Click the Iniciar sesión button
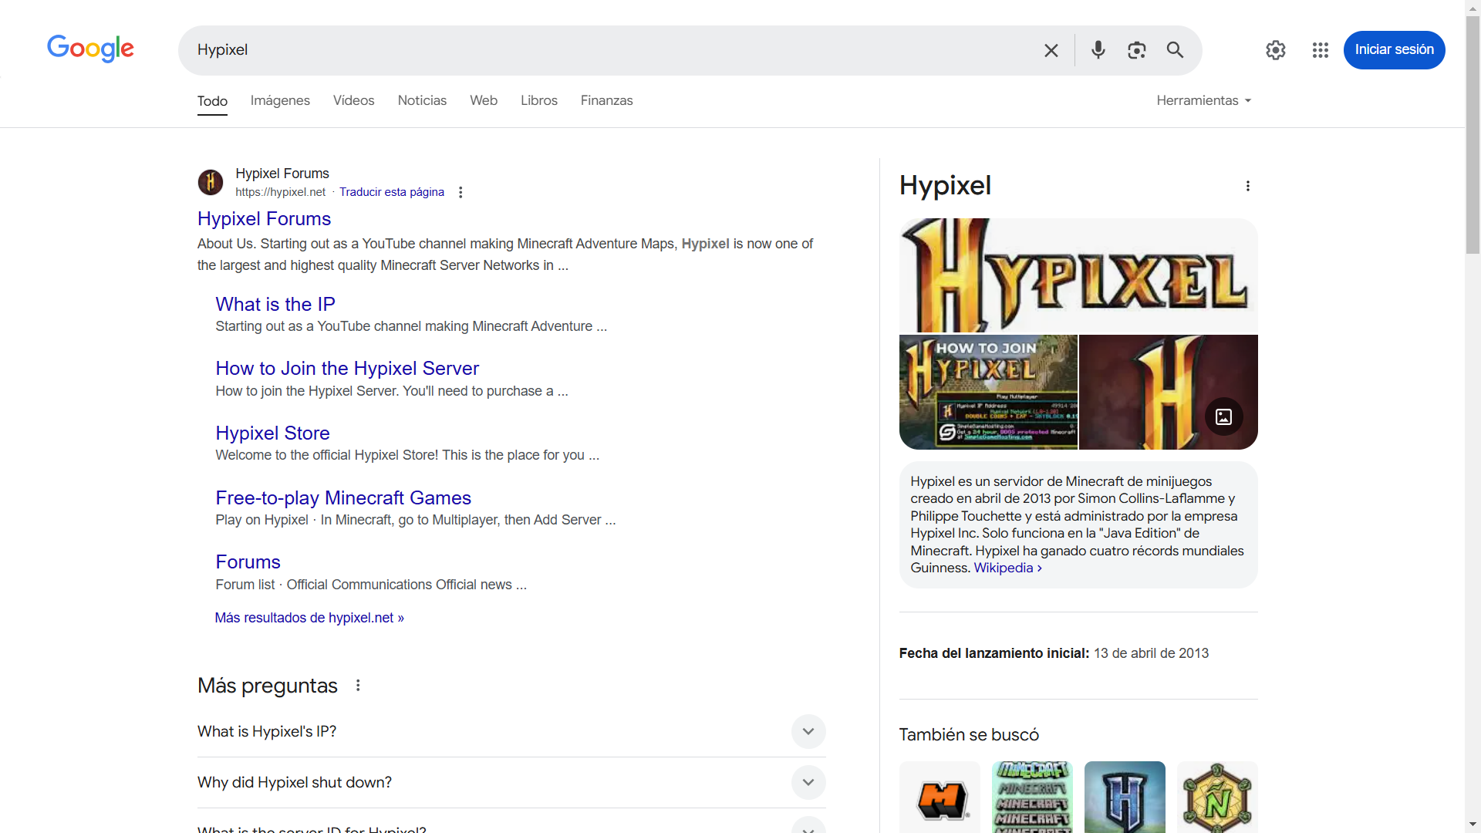 [x=1394, y=50]
